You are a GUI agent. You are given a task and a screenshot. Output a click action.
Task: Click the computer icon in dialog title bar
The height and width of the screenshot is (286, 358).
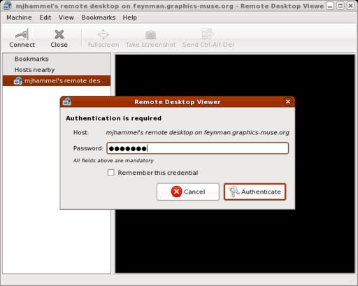click(x=67, y=101)
